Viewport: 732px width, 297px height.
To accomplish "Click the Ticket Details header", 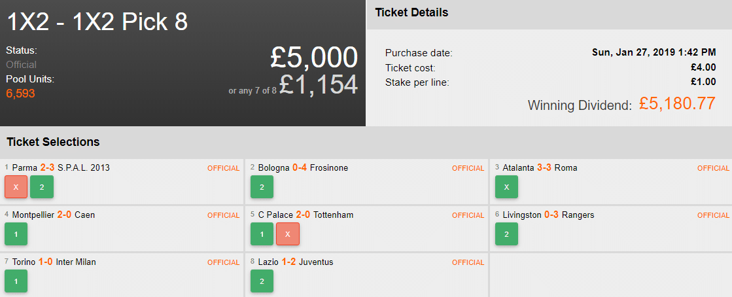I will pos(411,12).
